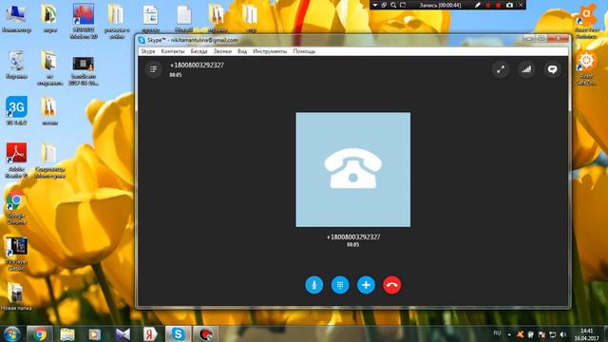Select the Adobe Reader desktop shortcut

pyautogui.click(x=16, y=161)
